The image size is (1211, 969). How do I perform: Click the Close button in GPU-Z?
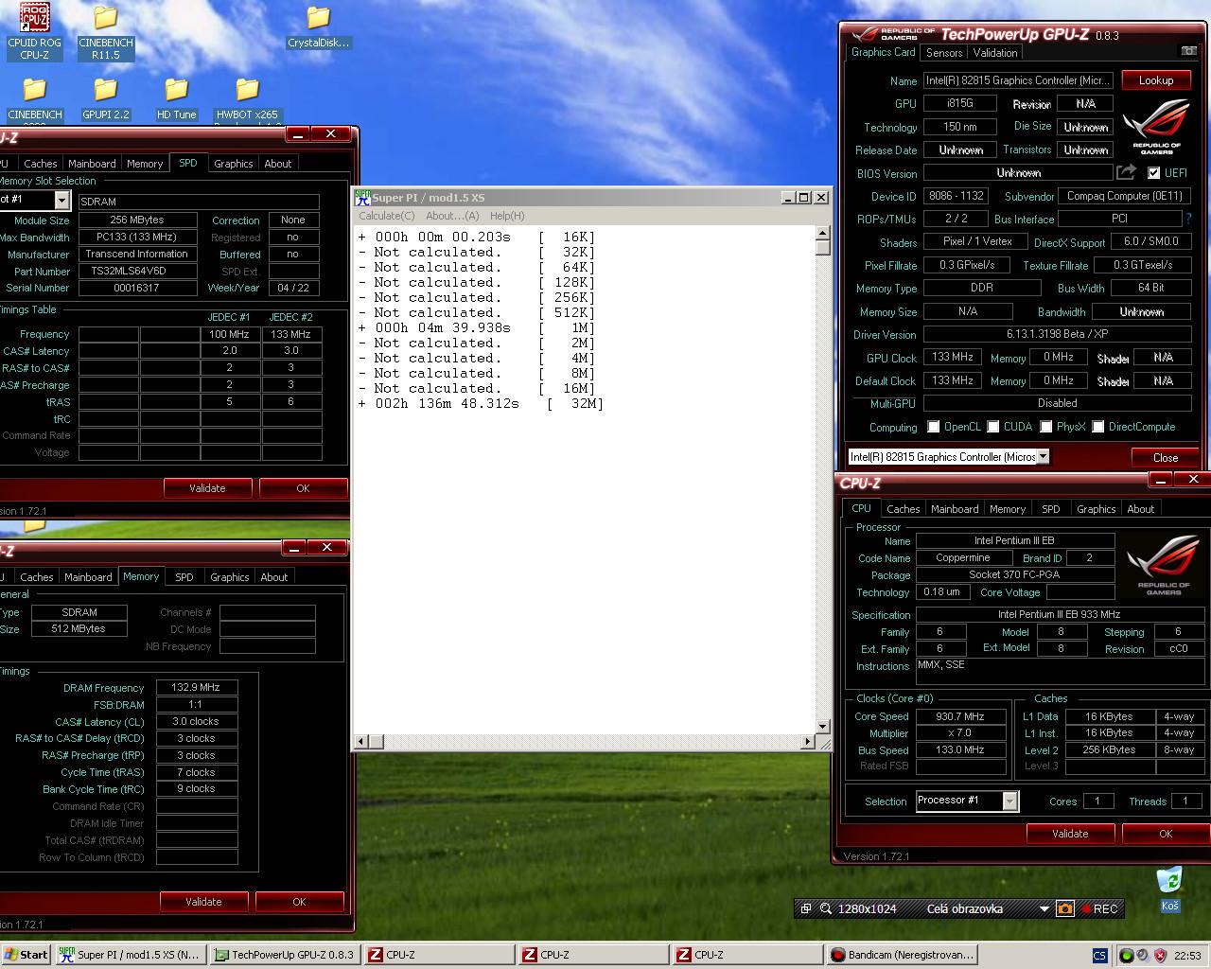[x=1165, y=457]
